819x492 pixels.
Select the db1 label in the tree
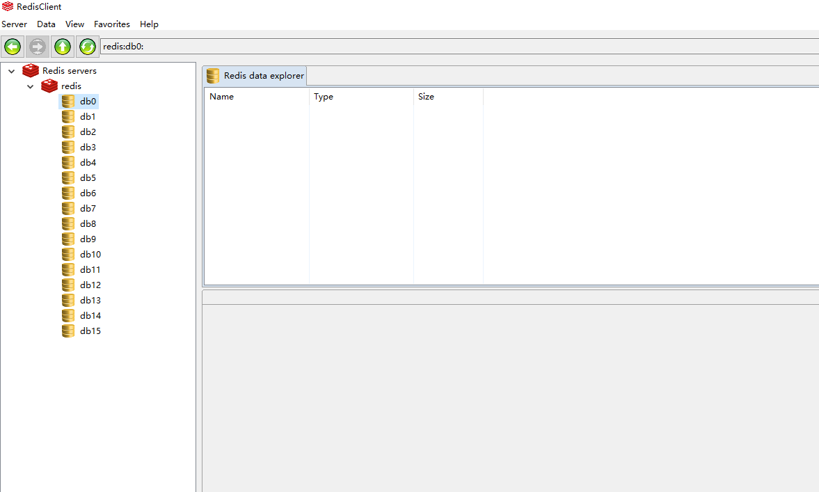(88, 116)
